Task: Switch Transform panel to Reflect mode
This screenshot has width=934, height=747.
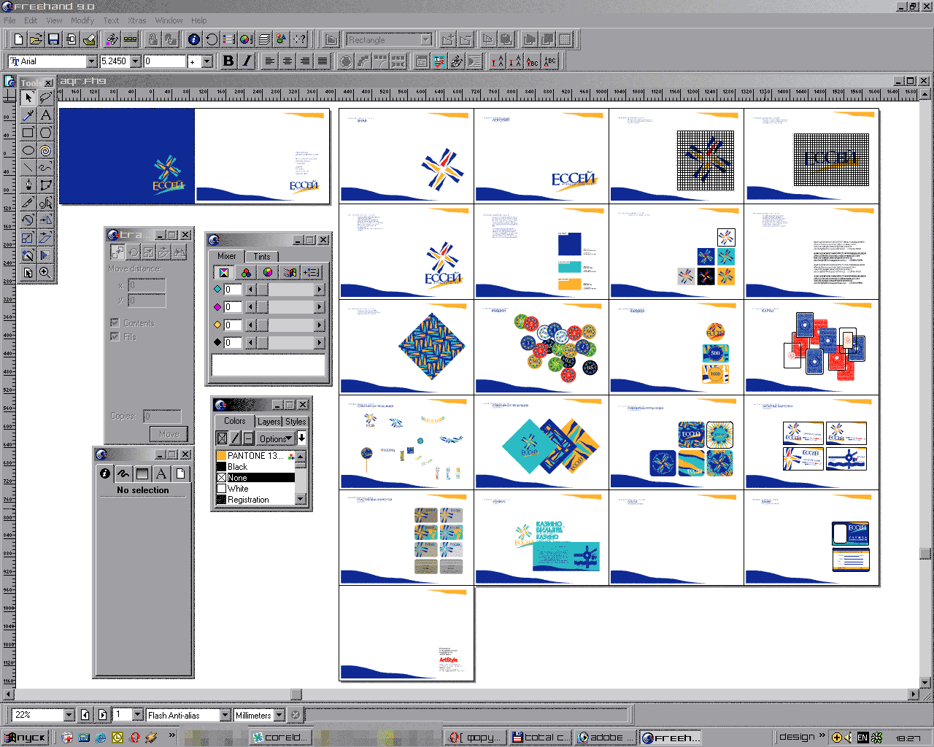Action: (x=180, y=252)
